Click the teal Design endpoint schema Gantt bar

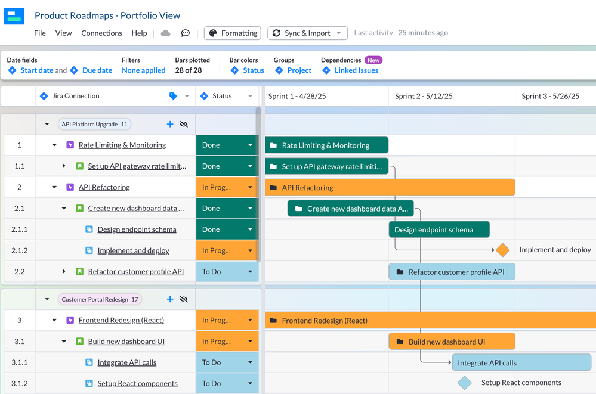tap(439, 229)
